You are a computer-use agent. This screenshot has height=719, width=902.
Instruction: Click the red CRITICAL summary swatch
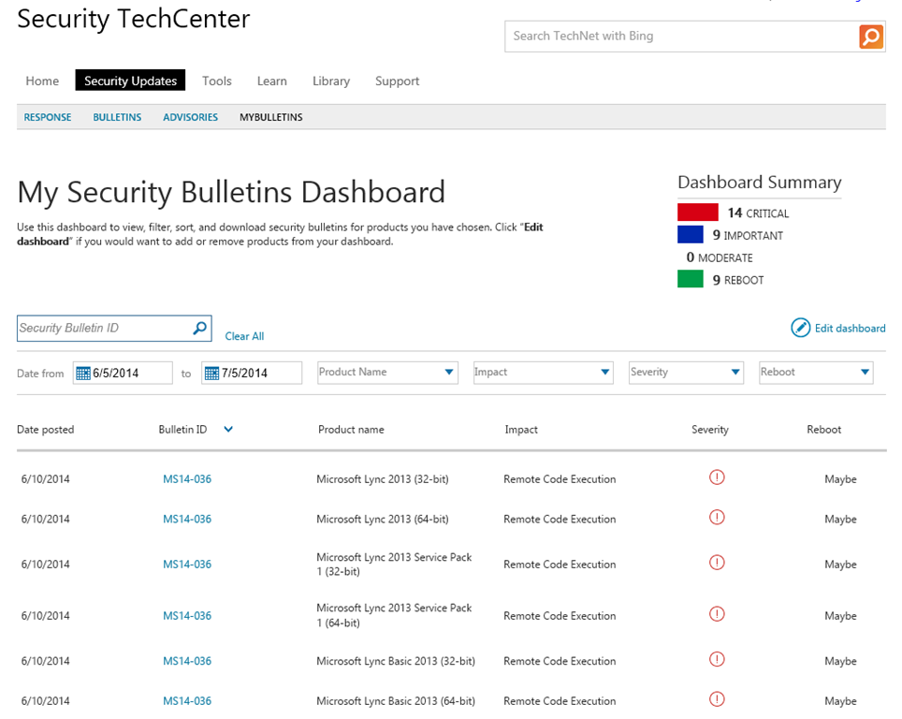point(697,213)
